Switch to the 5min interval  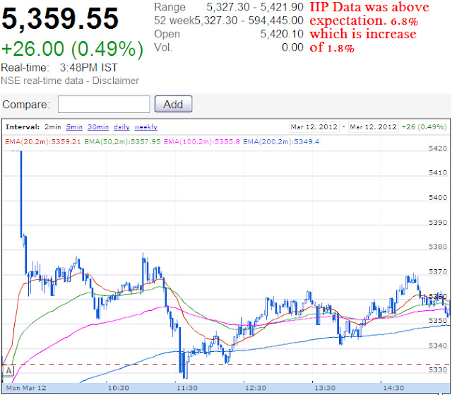[x=74, y=127]
